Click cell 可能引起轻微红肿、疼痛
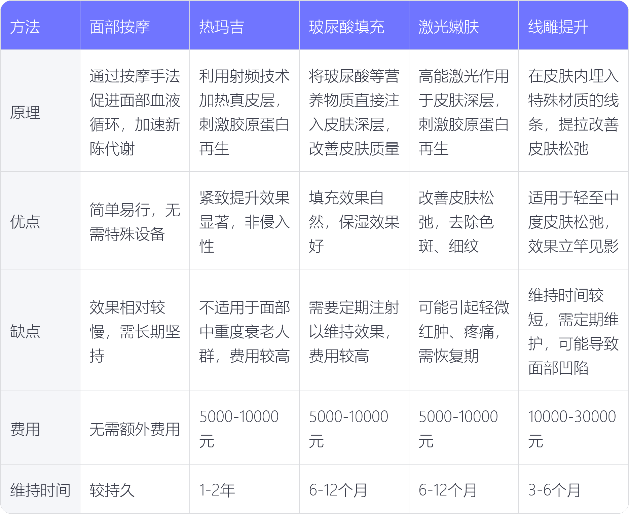 (464, 330)
